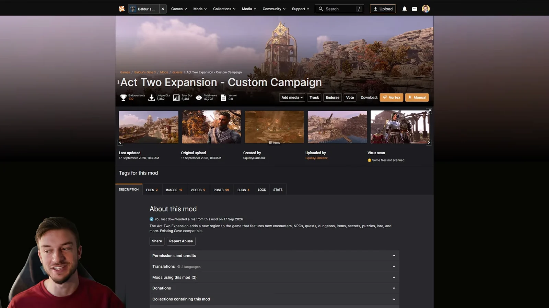The width and height of the screenshot is (549, 308).
Task: Click the Track button
Action: (x=314, y=98)
